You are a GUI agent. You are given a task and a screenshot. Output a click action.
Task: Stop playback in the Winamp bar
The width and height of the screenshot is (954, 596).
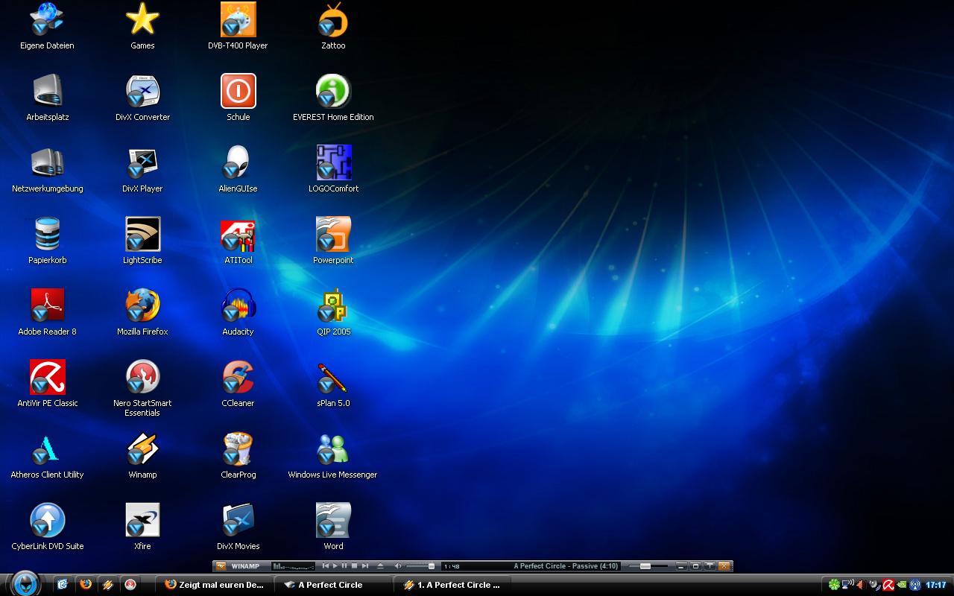click(x=354, y=566)
